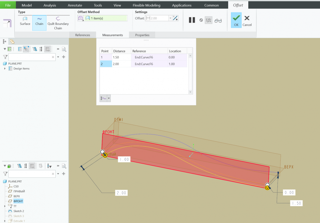The image size is (320, 223).
Task: Click lower tree expand-all hierarchy icon
Action: (20, 166)
